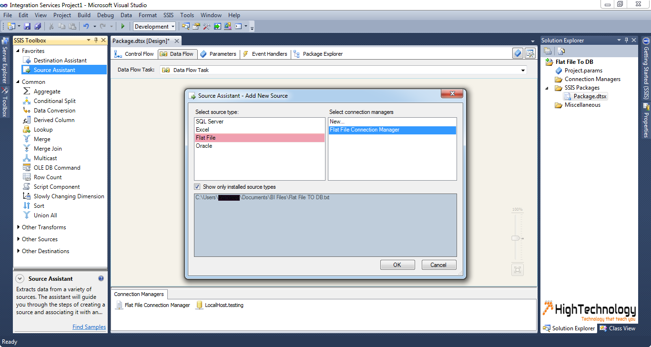Click the SSIS Toolbox icon on the designer
Viewport: 651px width, 347px height.
click(x=530, y=53)
